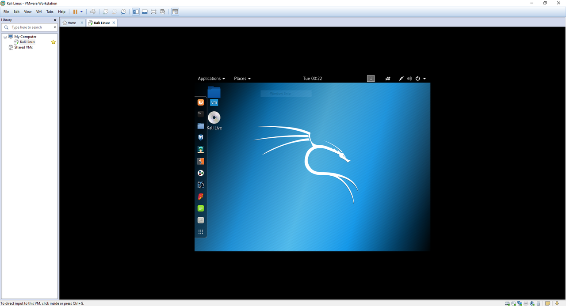Open the power options arrow beside Suspend
Viewport: 566px width, 306px height.
pos(81,11)
